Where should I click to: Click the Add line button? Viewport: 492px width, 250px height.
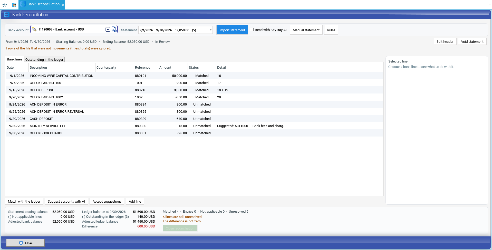click(135, 201)
